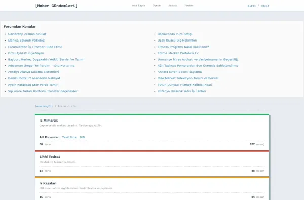Open topic Manisa Selendi Psikolog
This screenshot has height=200, width=304.
pos(26,41)
